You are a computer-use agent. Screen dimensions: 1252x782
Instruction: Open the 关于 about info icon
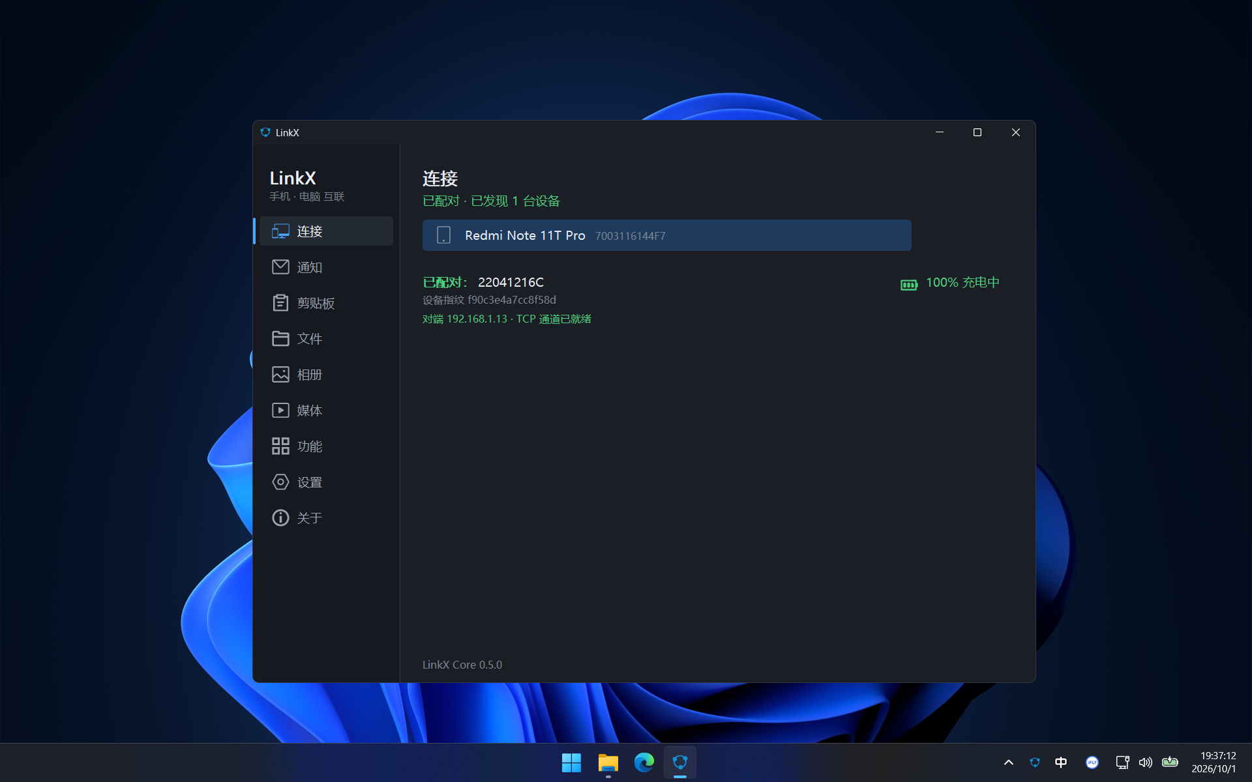tap(280, 518)
